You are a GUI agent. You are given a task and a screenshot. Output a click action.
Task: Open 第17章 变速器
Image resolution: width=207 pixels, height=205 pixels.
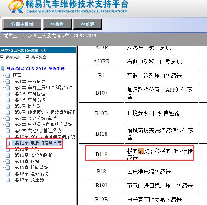[x=29, y=180]
